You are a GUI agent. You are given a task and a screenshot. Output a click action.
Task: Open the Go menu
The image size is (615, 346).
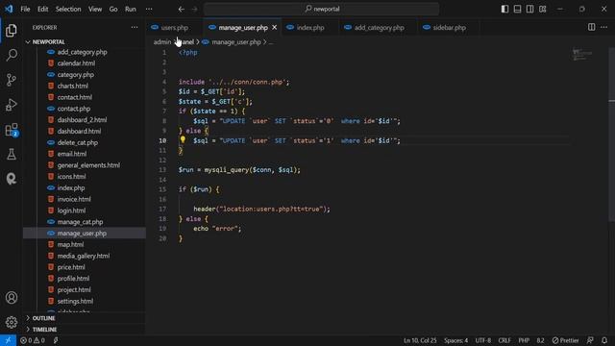(x=113, y=9)
